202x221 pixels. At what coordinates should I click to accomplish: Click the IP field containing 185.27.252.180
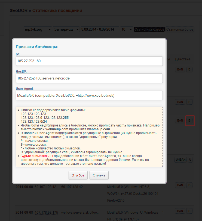point(89,61)
